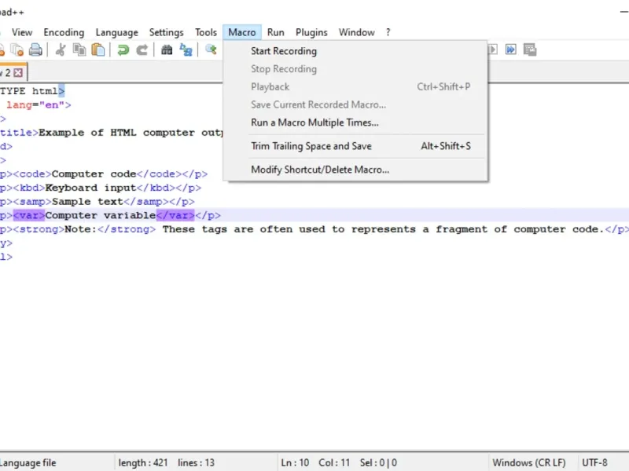Screen dimensions: 629x471
Task: Click the 'Computer code' text in editor
Action: coord(94,174)
